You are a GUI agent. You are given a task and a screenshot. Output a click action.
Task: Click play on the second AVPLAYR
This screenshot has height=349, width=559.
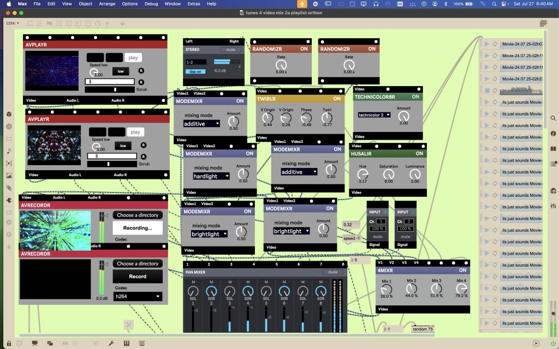point(135,132)
